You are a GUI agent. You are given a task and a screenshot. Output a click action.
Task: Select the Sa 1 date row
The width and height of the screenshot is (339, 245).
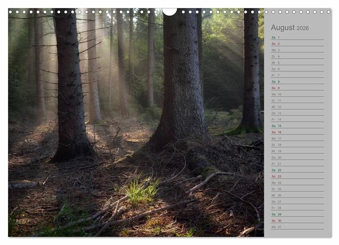click(x=297, y=37)
